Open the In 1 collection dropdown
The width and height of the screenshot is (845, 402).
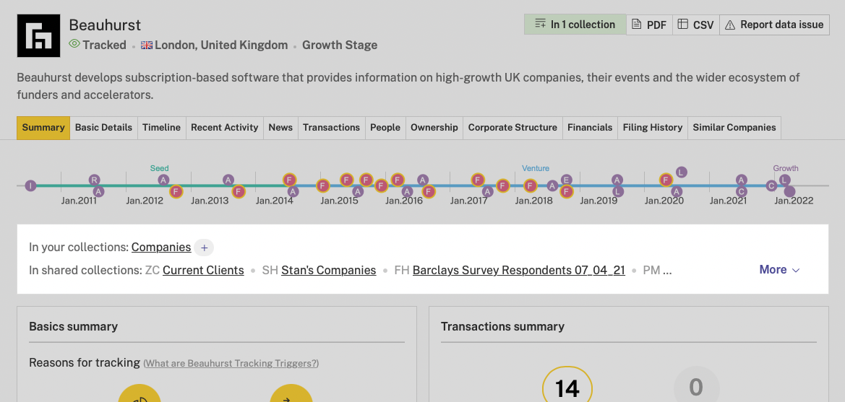[575, 25]
